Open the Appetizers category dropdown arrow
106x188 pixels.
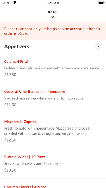tap(98, 46)
